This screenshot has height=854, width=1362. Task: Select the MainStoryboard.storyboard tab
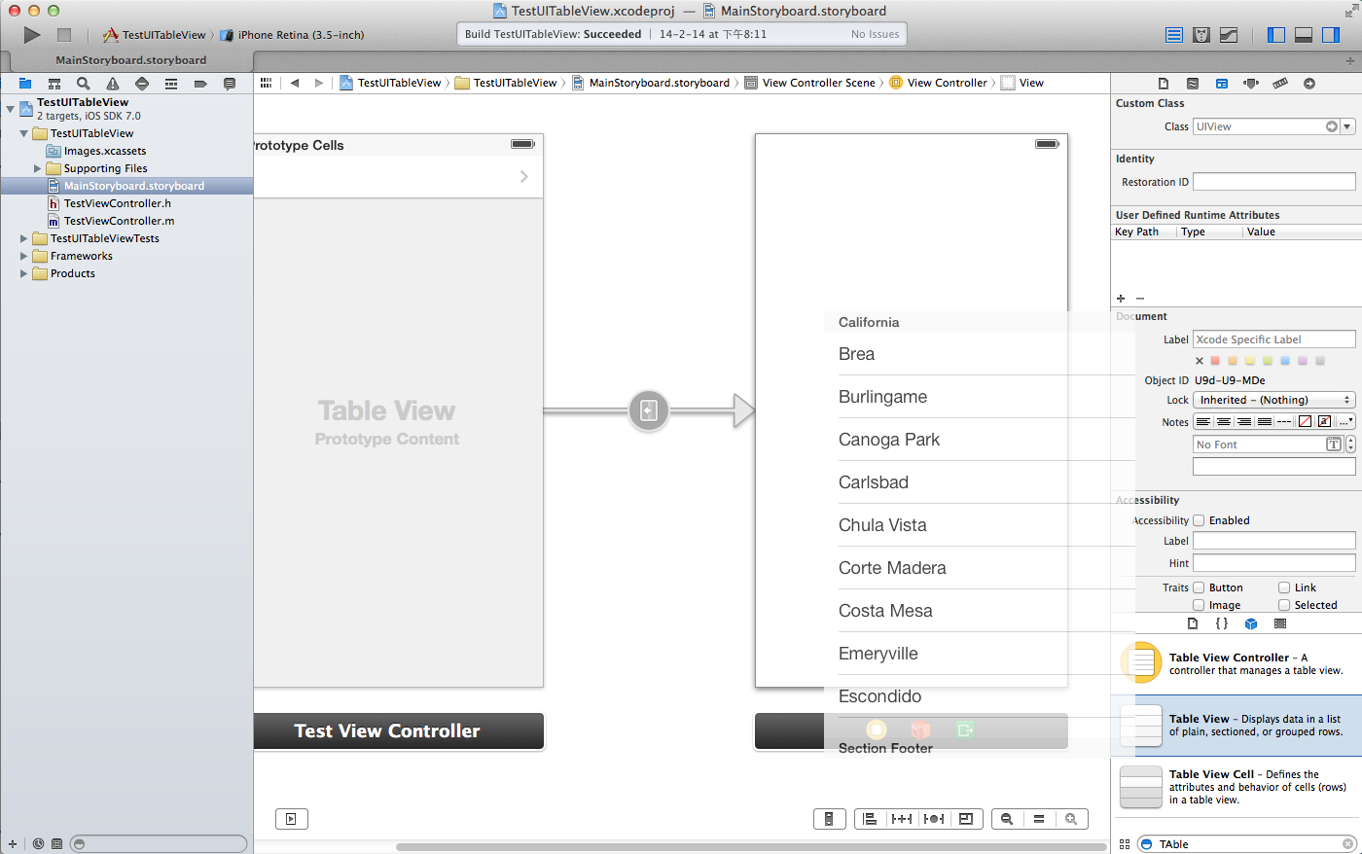(130, 60)
